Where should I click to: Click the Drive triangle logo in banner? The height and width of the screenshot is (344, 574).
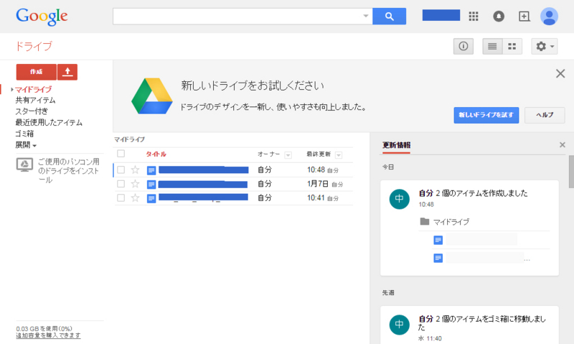click(x=152, y=96)
